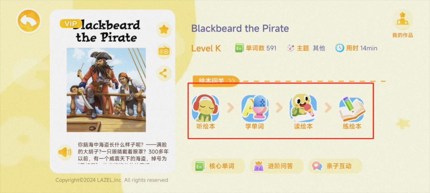Click the book description text
Image resolution: width=430 pixels, height=193 pixels.
tap(124, 153)
